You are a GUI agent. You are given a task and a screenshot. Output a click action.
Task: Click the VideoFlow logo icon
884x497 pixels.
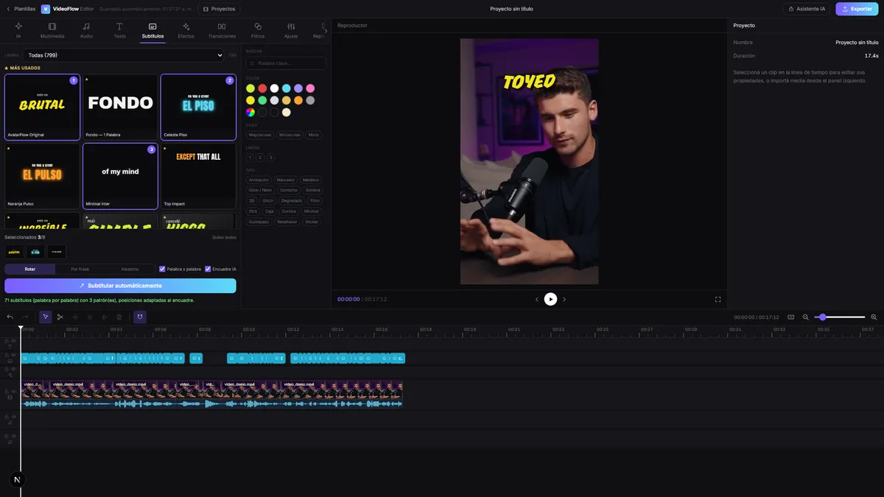pos(46,9)
